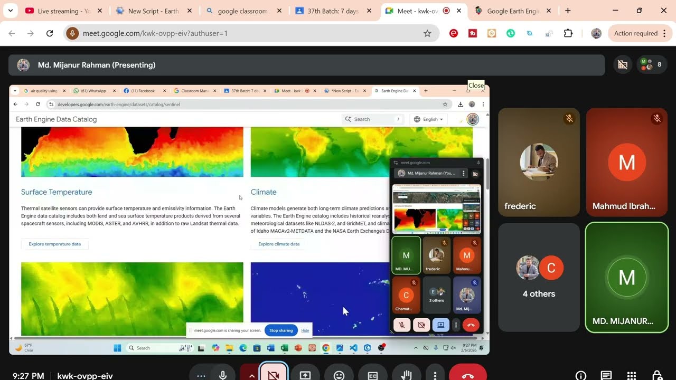The image size is (676, 380).
Task: Open host controls lock icon
Action: (x=657, y=375)
